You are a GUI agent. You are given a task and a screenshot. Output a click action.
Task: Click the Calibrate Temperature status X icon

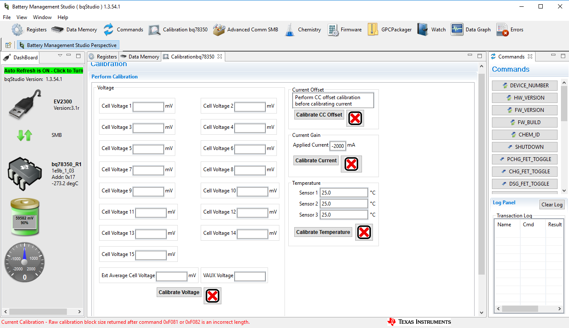point(364,232)
